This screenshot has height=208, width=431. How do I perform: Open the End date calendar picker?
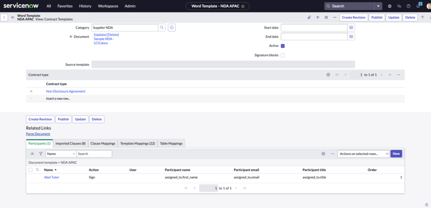tap(351, 37)
